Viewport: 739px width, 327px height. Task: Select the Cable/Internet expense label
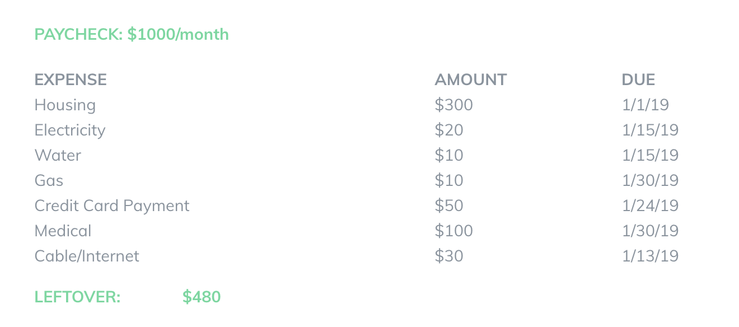[x=87, y=256]
